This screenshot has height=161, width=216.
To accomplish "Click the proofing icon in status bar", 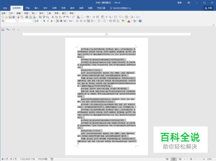I will coord(52,159).
